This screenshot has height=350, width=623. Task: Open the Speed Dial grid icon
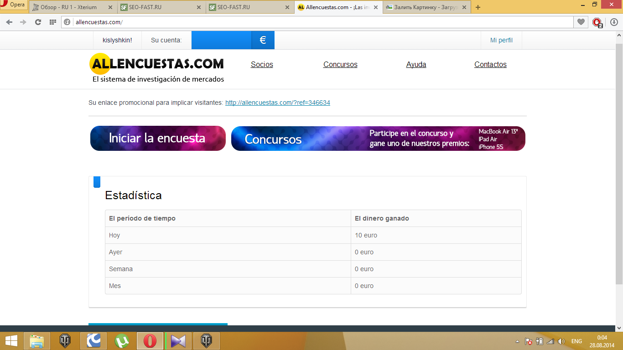(53, 22)
